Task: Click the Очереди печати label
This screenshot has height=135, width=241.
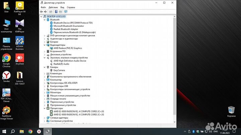Action: pos(58,99)
